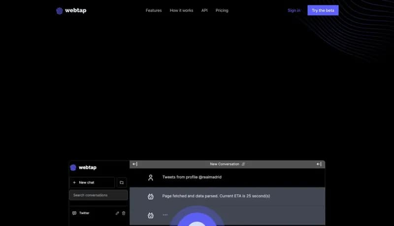Open the API nav link
The width and height of the screenshot is (394, 226).
point(204,10)
